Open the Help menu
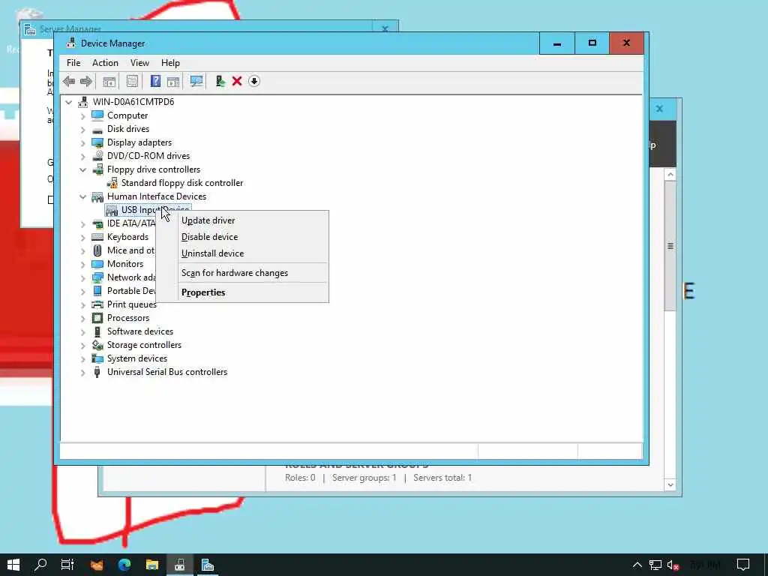Image resolution: width=768 pixels, height=576 pixels. pos(170,63)
